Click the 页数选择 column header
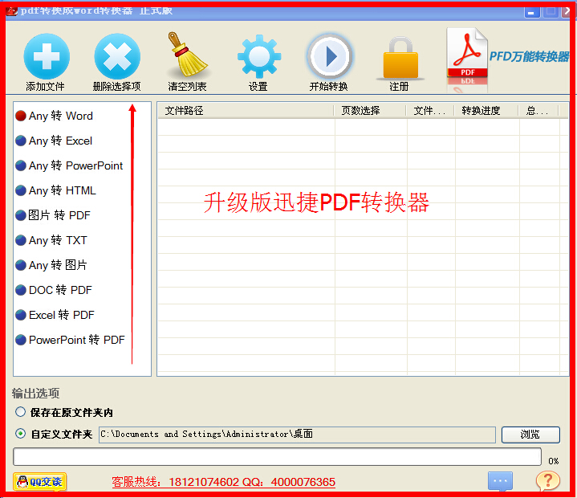The width and height of the screenshot is (577, 498). point(370,111)
